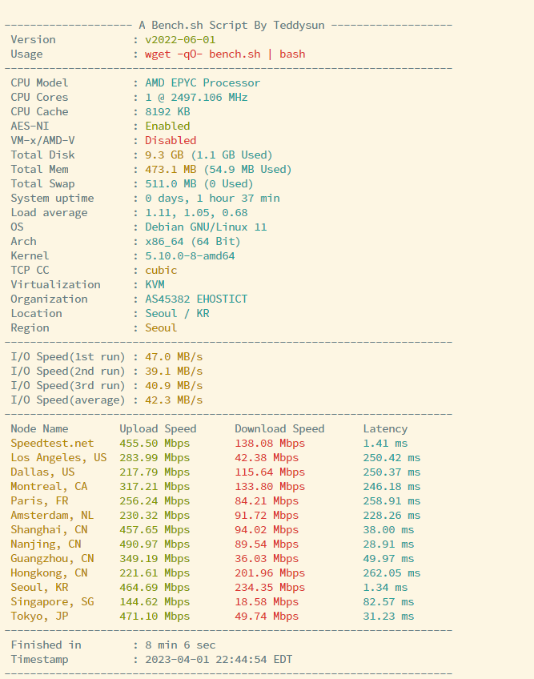Click the kernel 5.10.0-8-amd64 value

(190, 256)
